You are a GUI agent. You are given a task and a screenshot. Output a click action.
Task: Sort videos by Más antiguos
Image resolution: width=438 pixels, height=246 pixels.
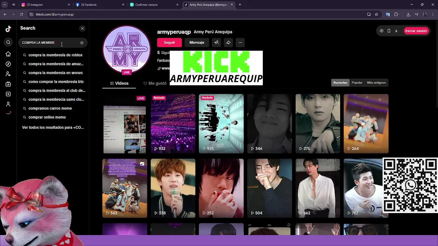[x=376, y=83]
